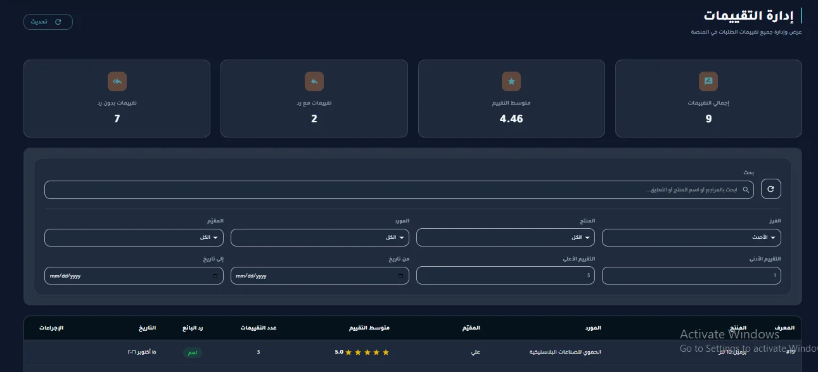Image resolution: width=818 pixels, height=372 pixels.
Task: Click supplier name الحموي للصناعات البلاستيكية
Action: 565,352
